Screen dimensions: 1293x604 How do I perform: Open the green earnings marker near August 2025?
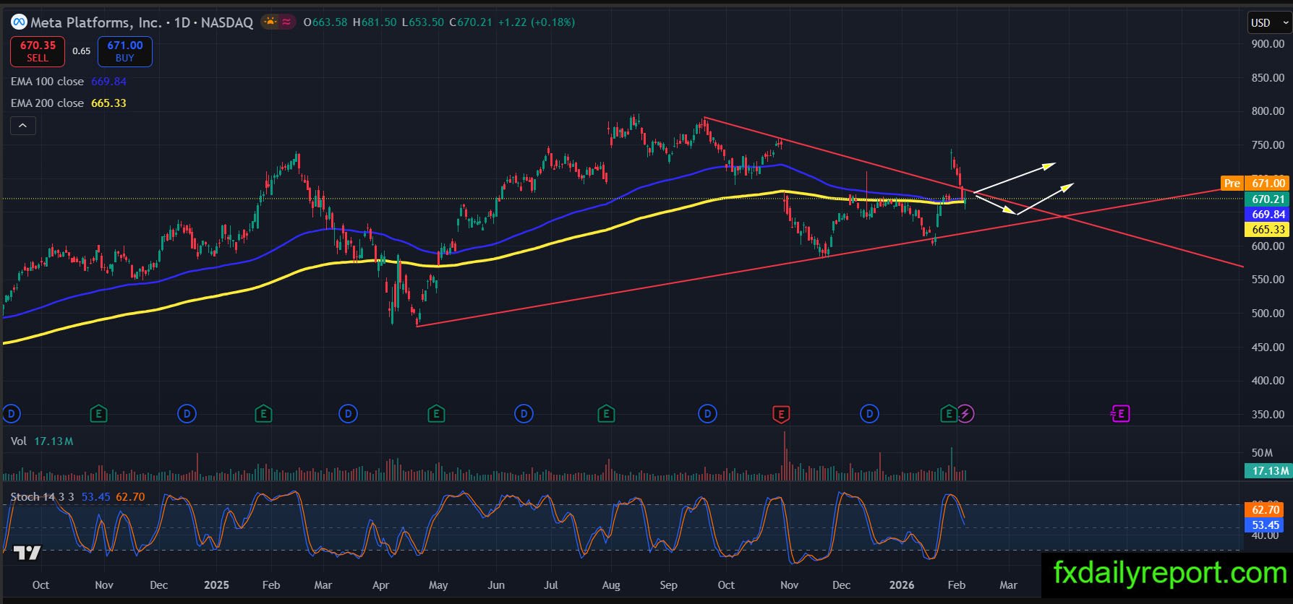tap(606, 414)
